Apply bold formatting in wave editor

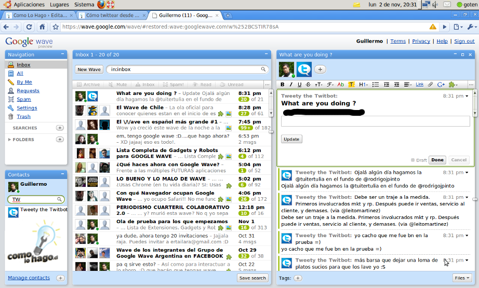point(283,85)
